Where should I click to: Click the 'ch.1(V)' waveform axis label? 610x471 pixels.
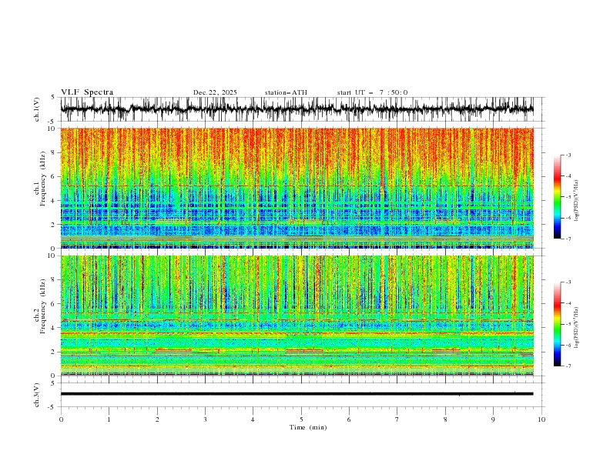37,109
